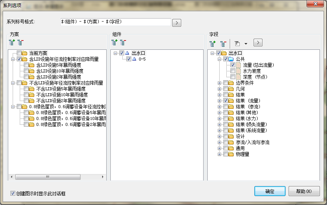Screen dimensions: 327x205
Task: Click folder icon of 不含LID设施5年暴雨强度
Action: pos(32,89)
